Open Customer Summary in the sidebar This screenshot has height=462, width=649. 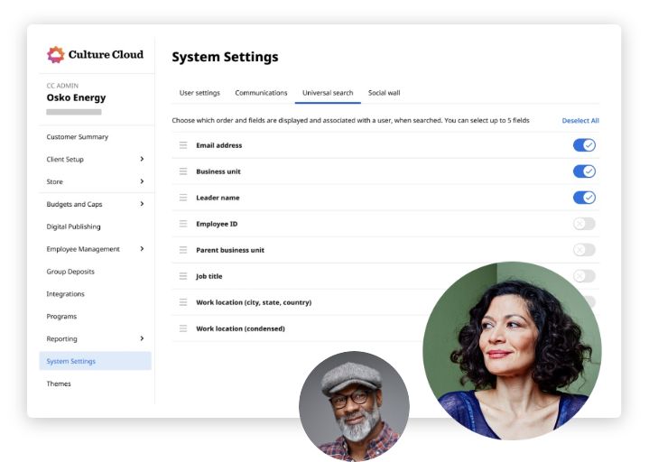(x=78, y=137)
